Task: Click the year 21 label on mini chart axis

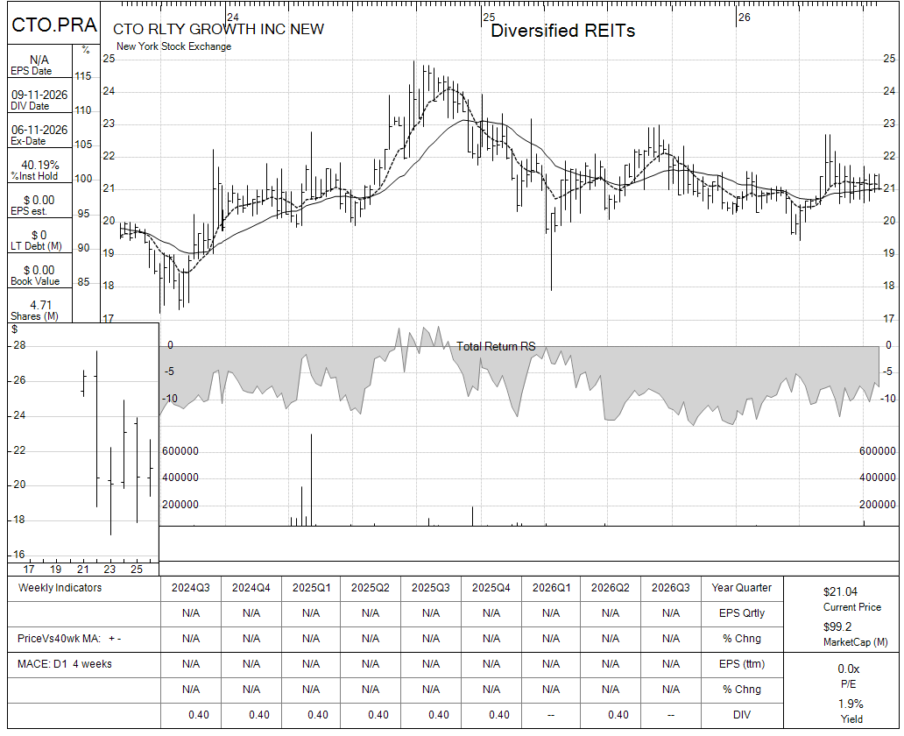Action: click(x=83, y=570)
